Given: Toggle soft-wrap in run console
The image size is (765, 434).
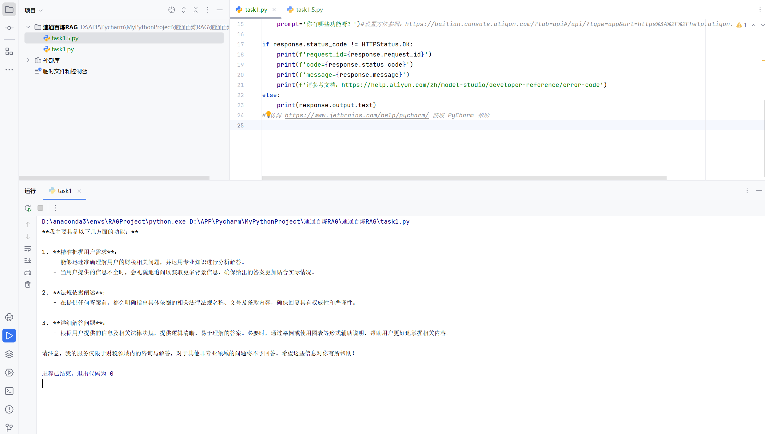Looking at the screenshot, I should click(x=28, y=248).
